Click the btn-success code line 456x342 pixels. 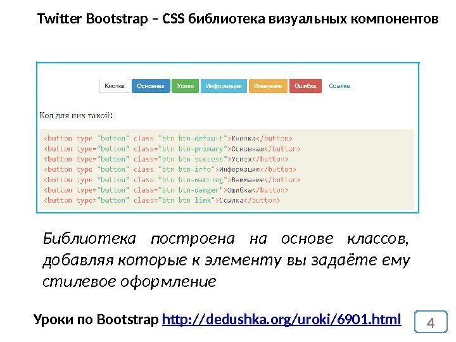(166, 159)
